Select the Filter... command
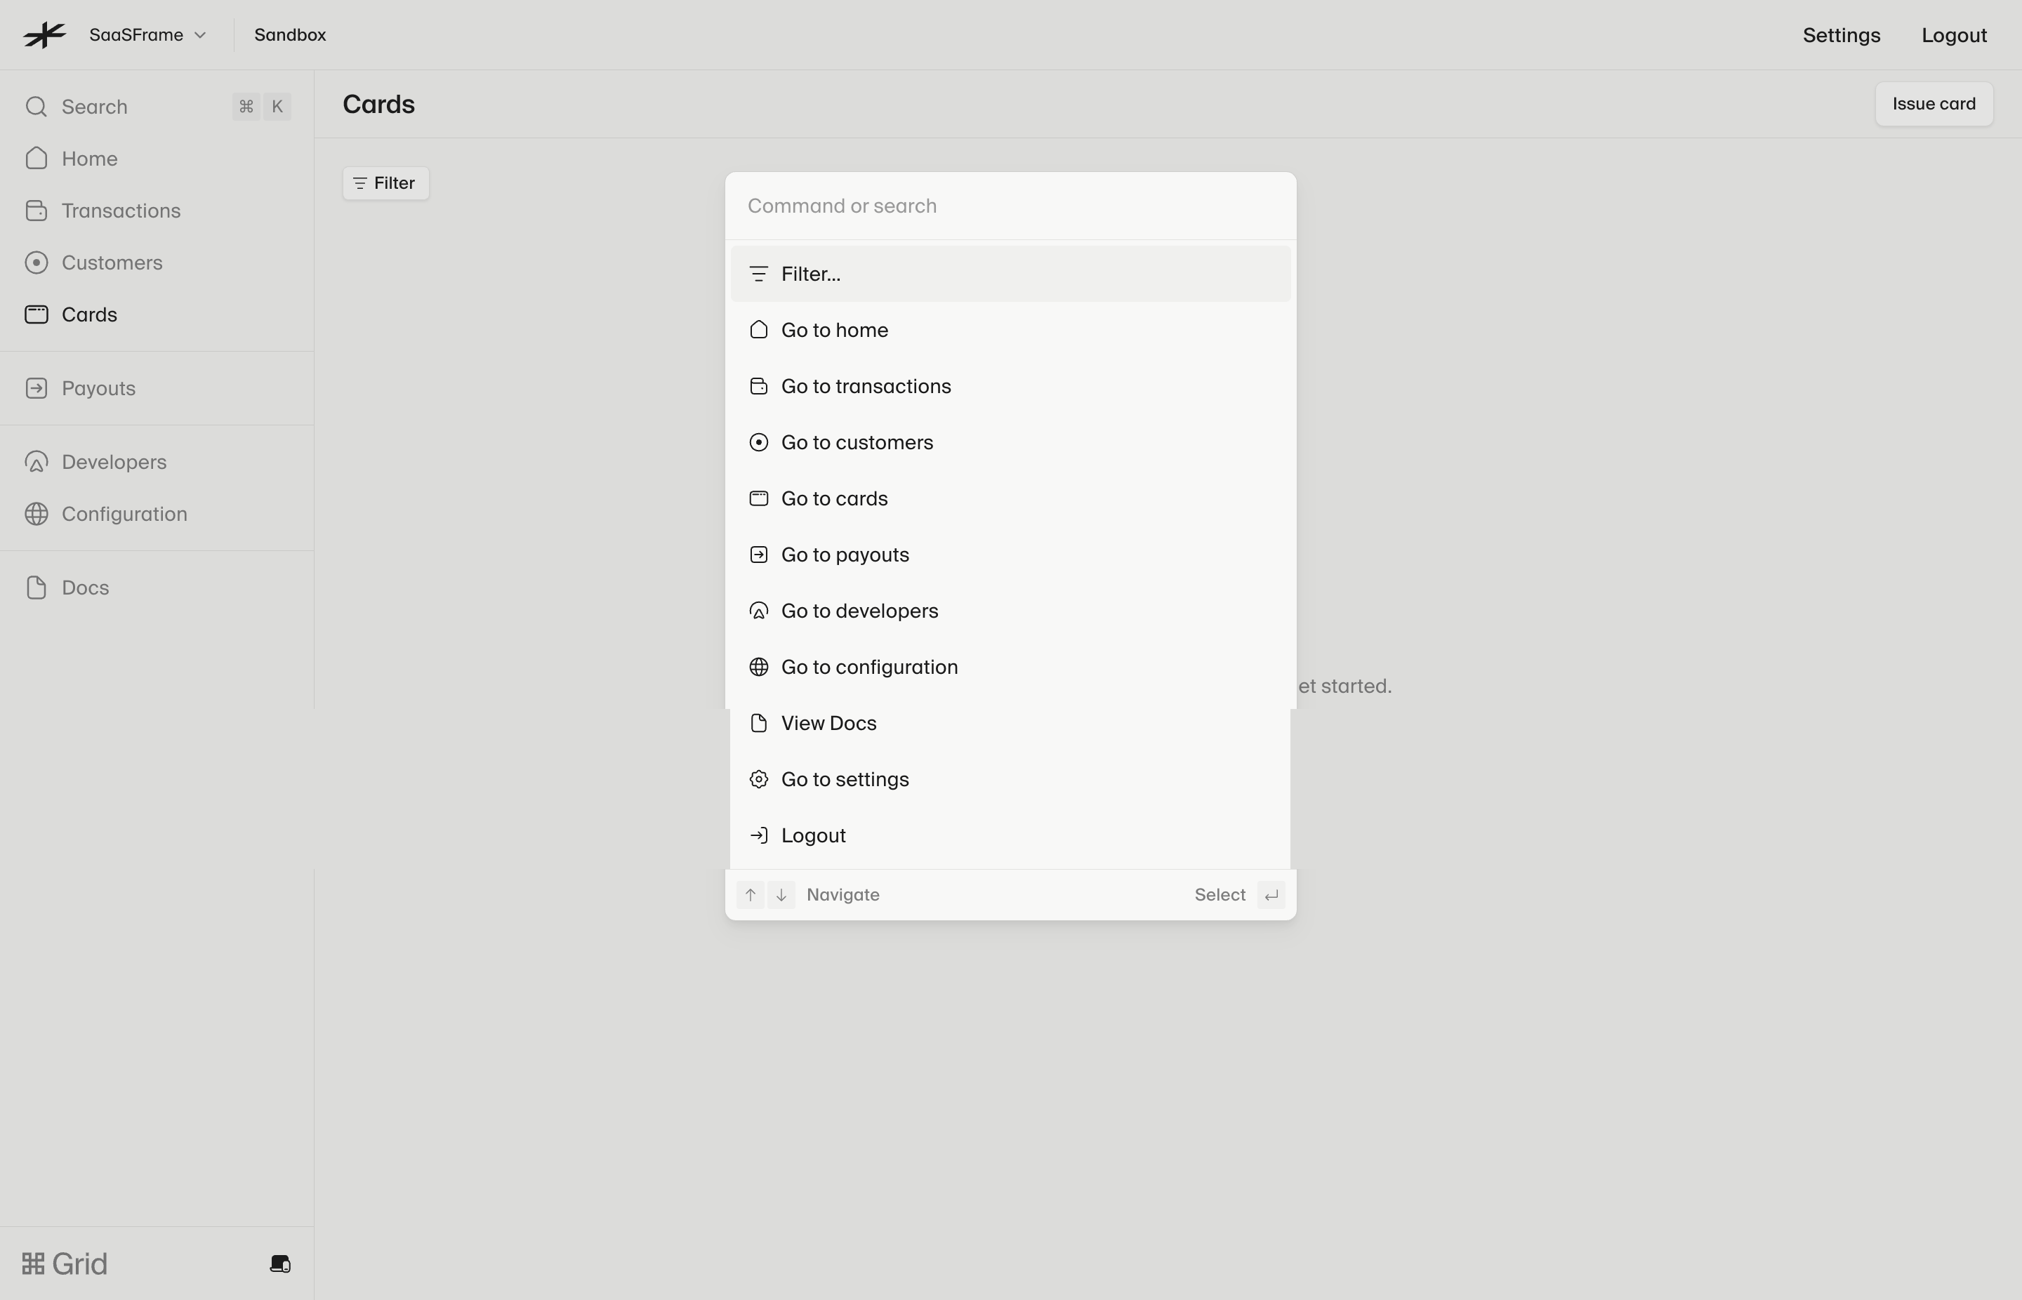 [1010, 274]
